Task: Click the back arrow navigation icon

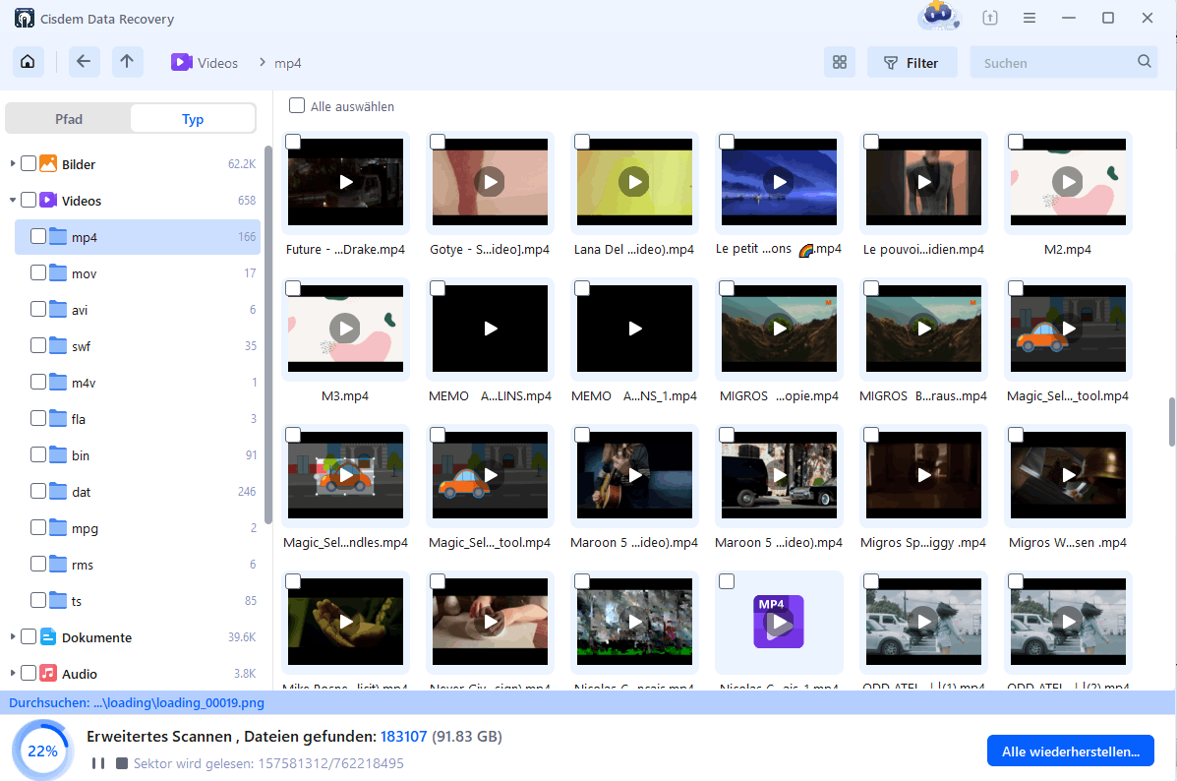Action: pos(84,61)
